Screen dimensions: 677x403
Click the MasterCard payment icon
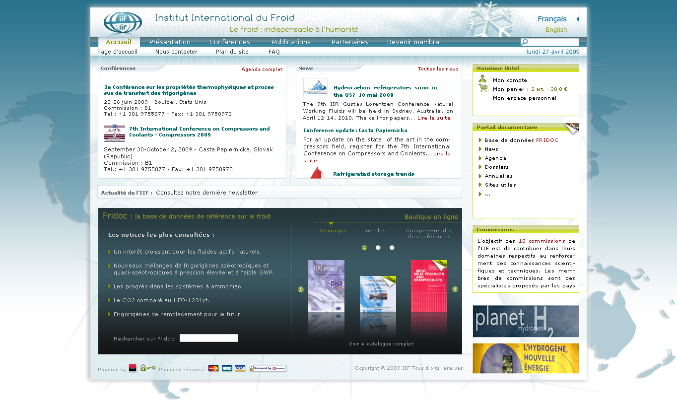coord(213,368)
